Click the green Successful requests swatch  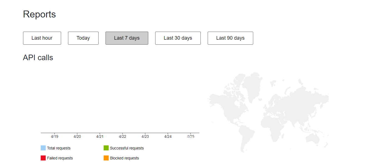(x=106, y=148)
